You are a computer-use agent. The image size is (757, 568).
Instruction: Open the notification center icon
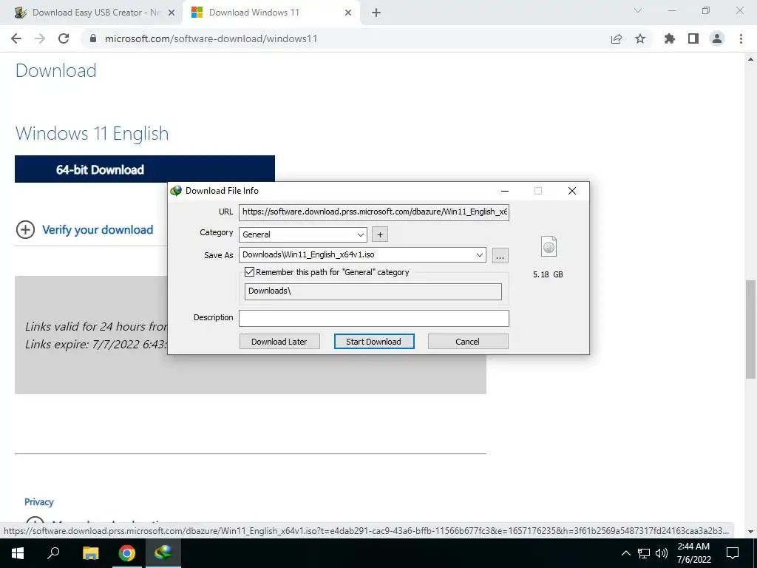click(x=733, y=553)
